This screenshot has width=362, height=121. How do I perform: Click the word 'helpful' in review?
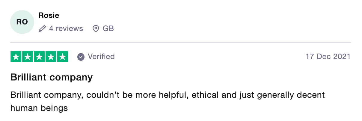[174, 95]
